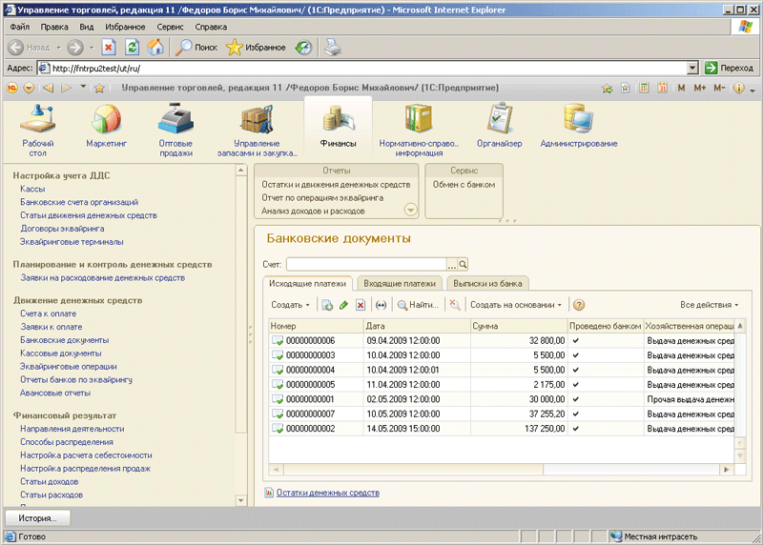The width and height of the screenshot is (763, 545).
Task: Switch to Исходящие платежи tab
Action: [307, 283]
